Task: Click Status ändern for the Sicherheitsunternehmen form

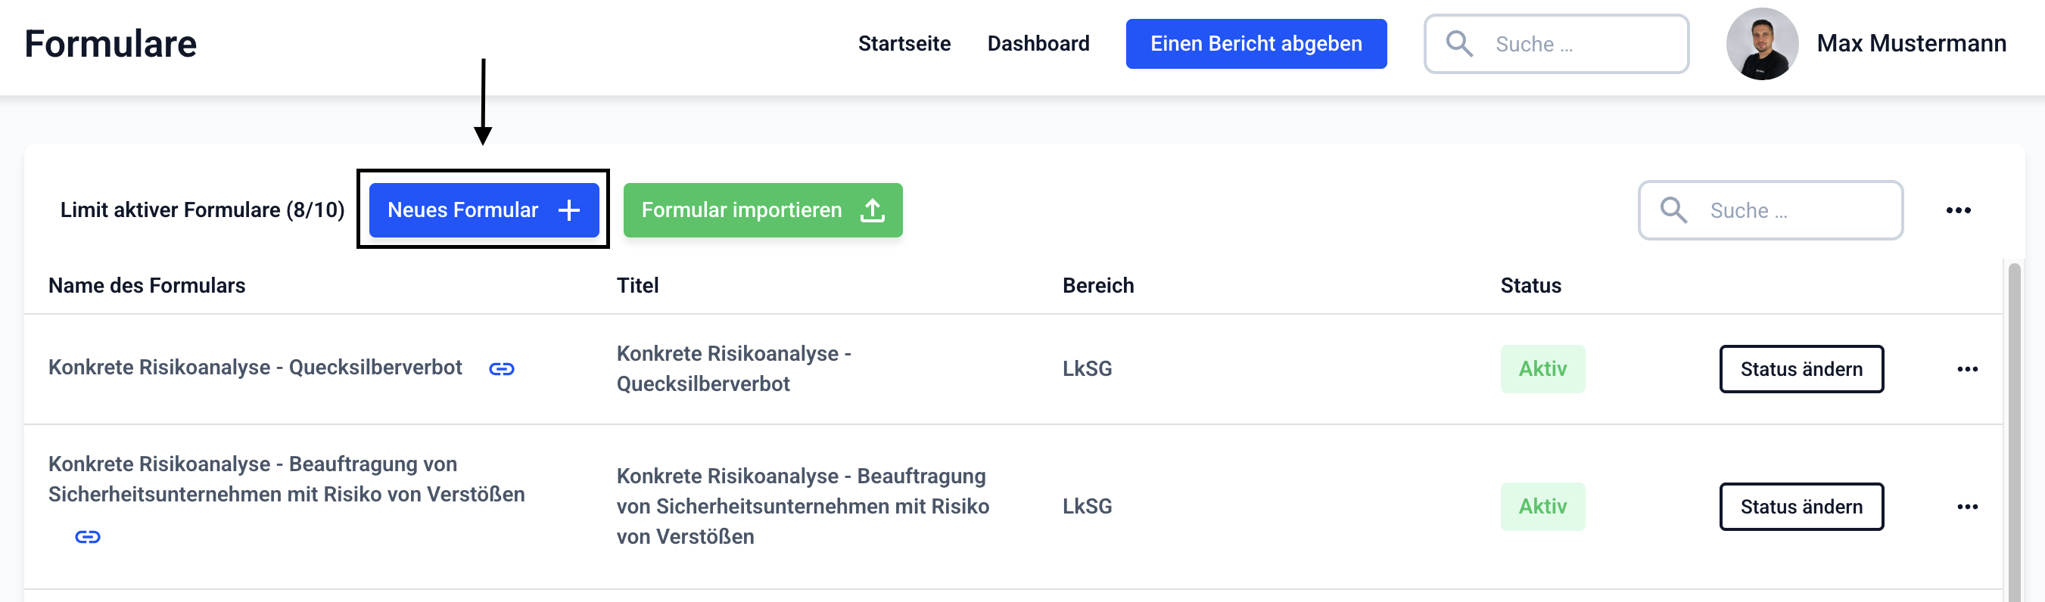Action: (x=1801, y=507)
